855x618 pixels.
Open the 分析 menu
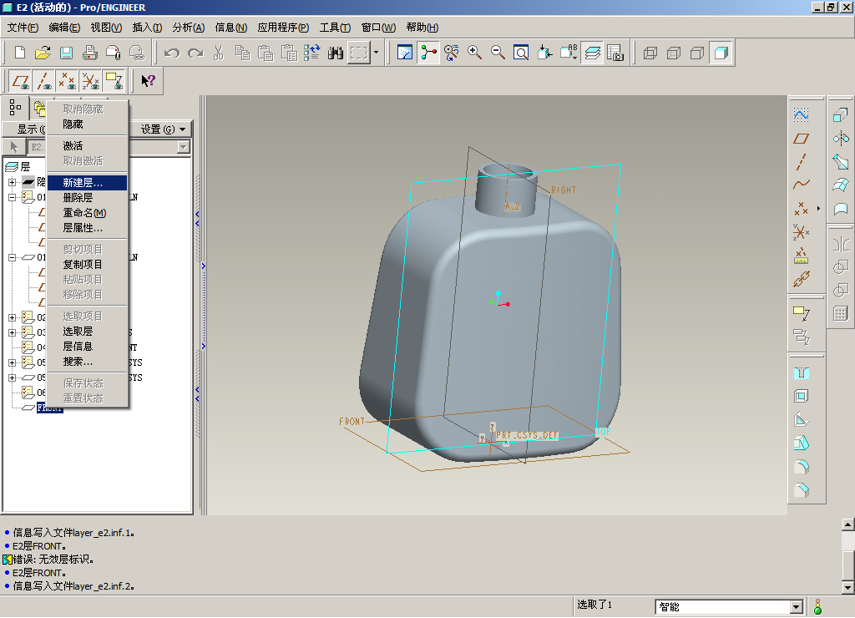point(188,28)
